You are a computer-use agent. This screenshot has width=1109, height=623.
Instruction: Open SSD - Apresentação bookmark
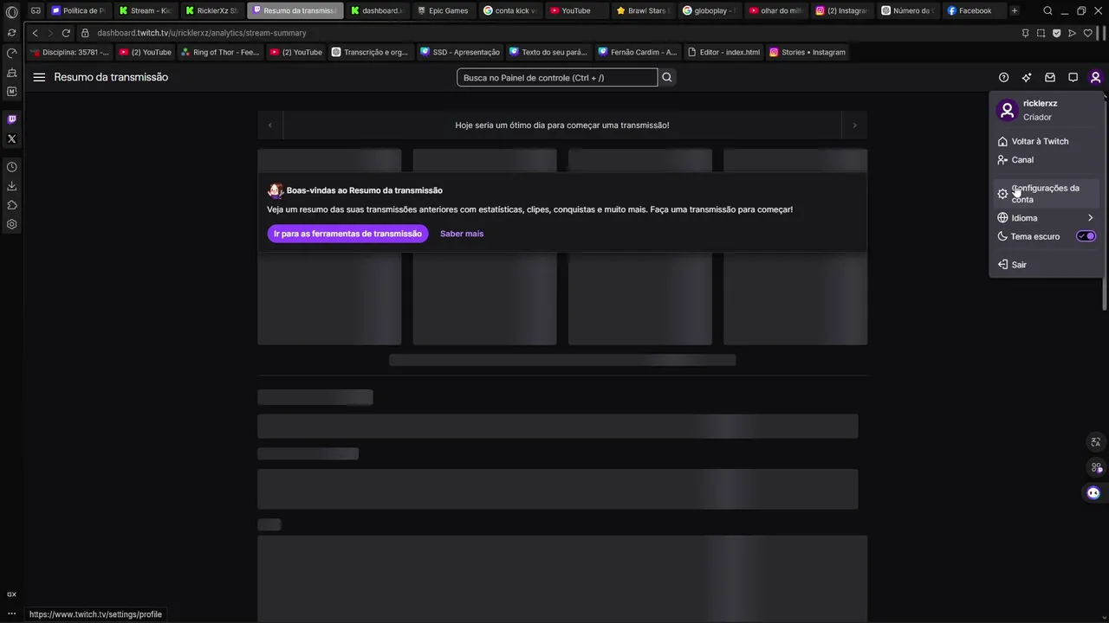coord(460,52)
